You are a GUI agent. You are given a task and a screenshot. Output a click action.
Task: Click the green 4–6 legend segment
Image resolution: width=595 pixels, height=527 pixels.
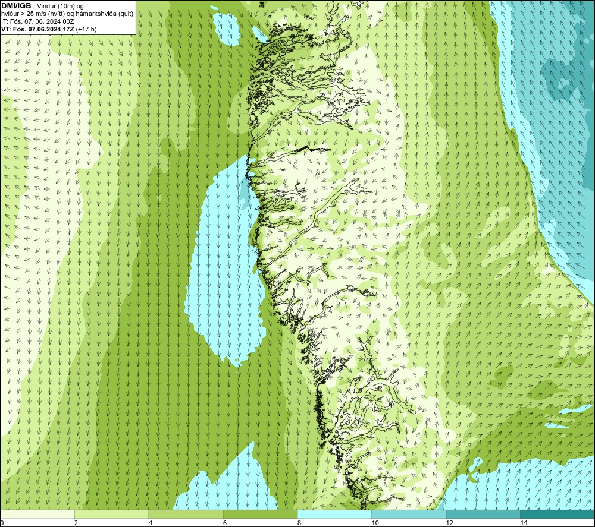click(x=186, y=515)
